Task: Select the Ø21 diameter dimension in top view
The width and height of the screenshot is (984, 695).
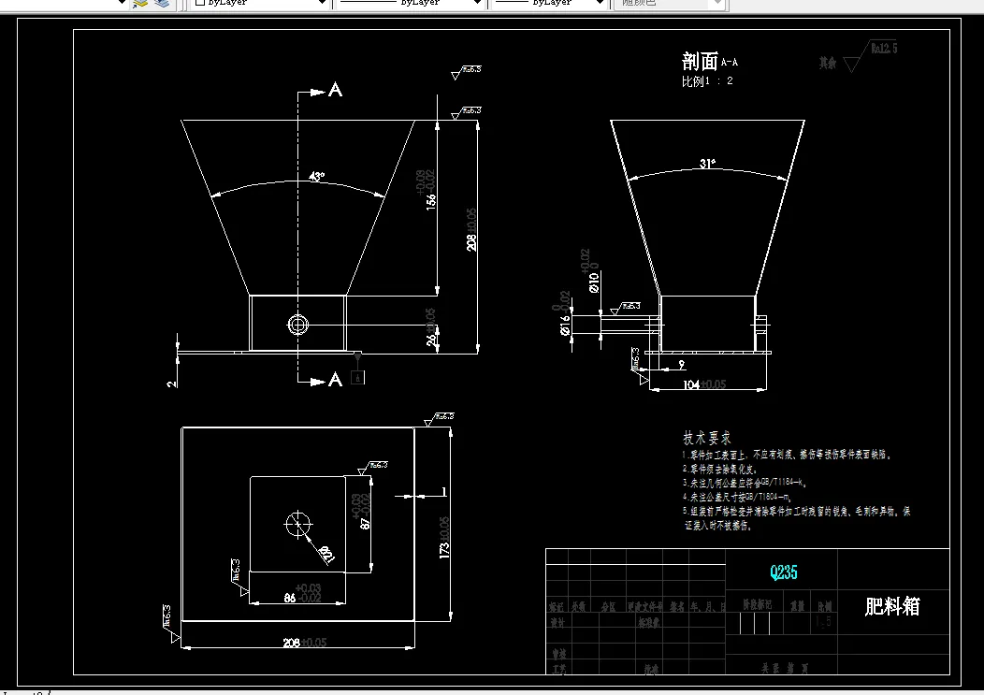Action: pyautogui.click(x=327, y=555)
